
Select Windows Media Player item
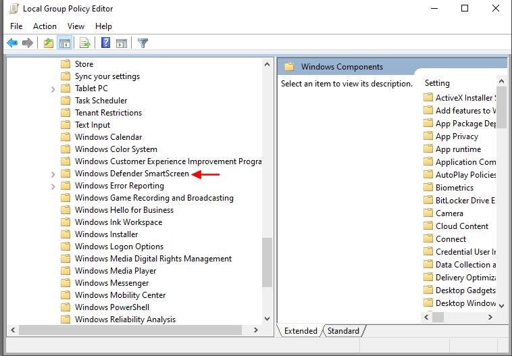[116, 271]
